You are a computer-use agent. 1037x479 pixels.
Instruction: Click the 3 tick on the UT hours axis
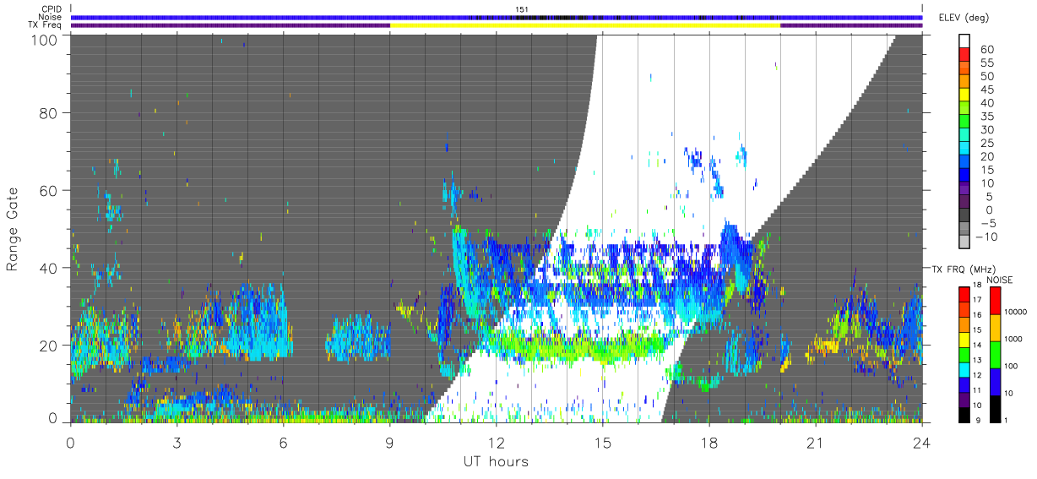(177, 442)
